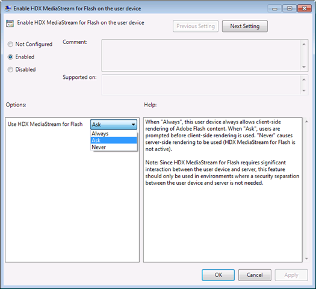The image size is (316, 289).
Task: Close the dialog with the red X
Action: [x=305, y=8]
